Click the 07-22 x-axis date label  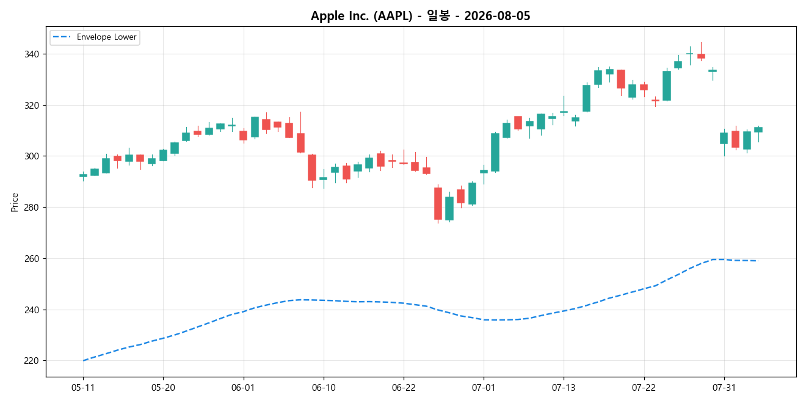[x=644, y=388]
